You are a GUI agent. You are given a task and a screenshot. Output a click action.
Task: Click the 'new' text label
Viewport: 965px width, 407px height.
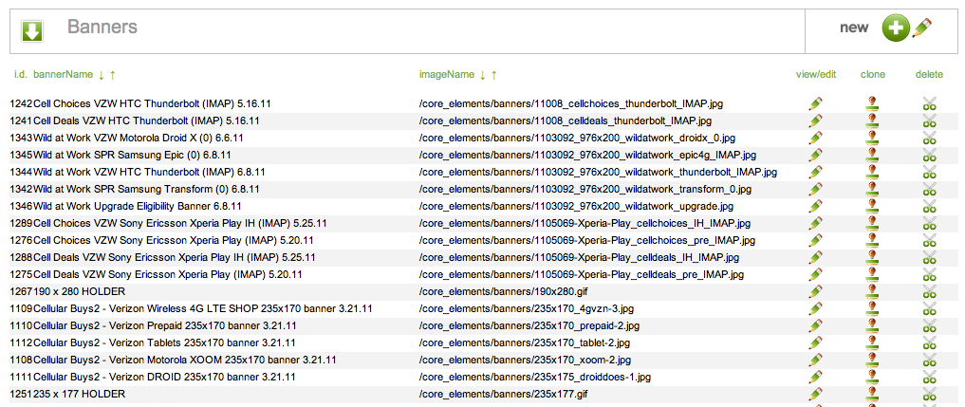click(x=854, y=28)
